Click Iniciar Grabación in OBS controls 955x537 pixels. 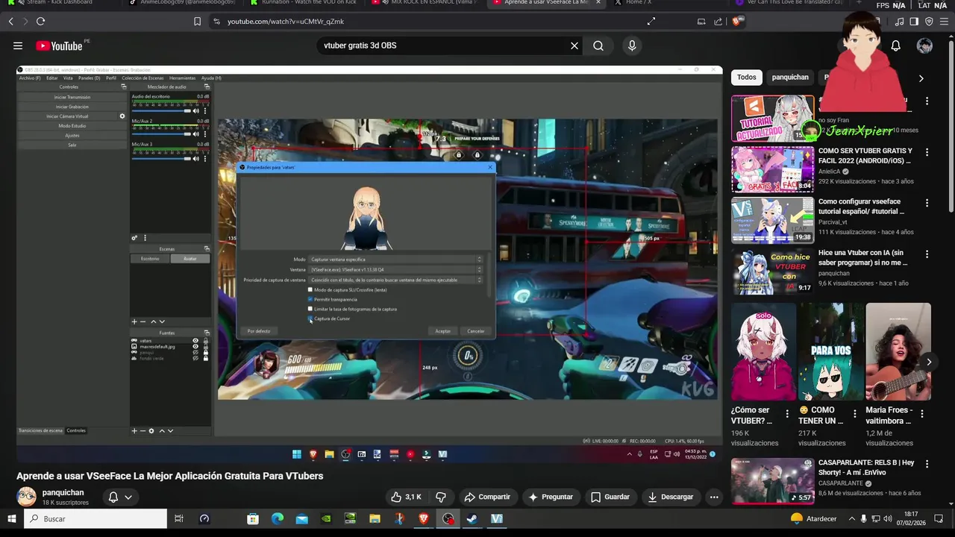[x=72, y=107]
